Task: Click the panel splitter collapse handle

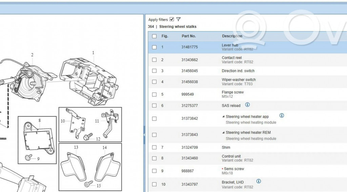Action: click(144, 134)
